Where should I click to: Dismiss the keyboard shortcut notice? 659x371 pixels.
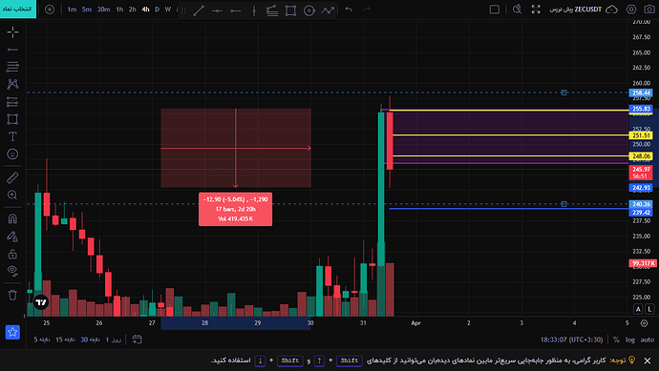648,361
